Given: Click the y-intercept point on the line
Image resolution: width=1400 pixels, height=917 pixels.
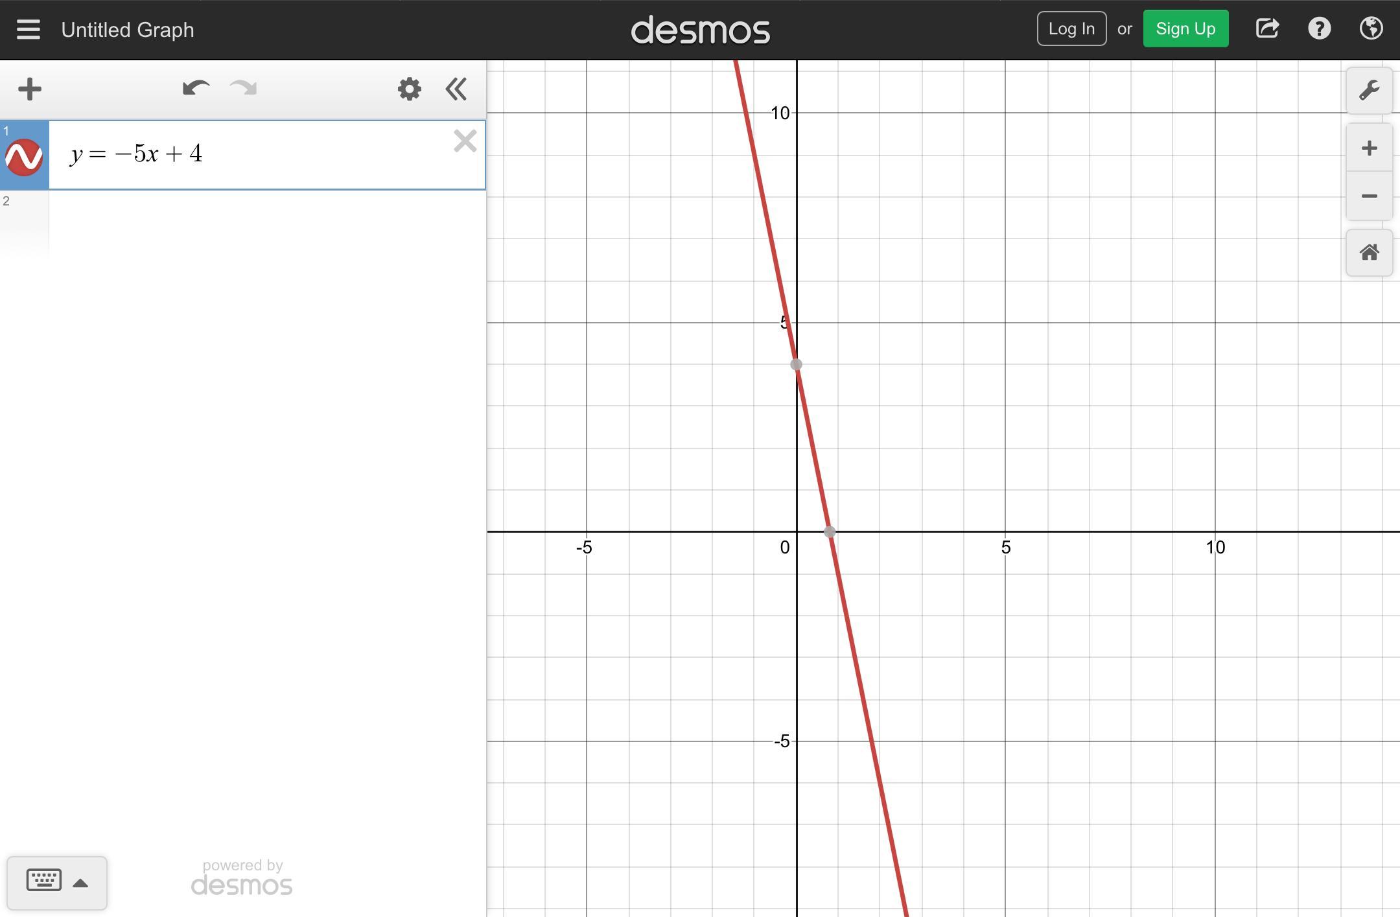Looking at the screenshot, I should (x=797, y=365).
